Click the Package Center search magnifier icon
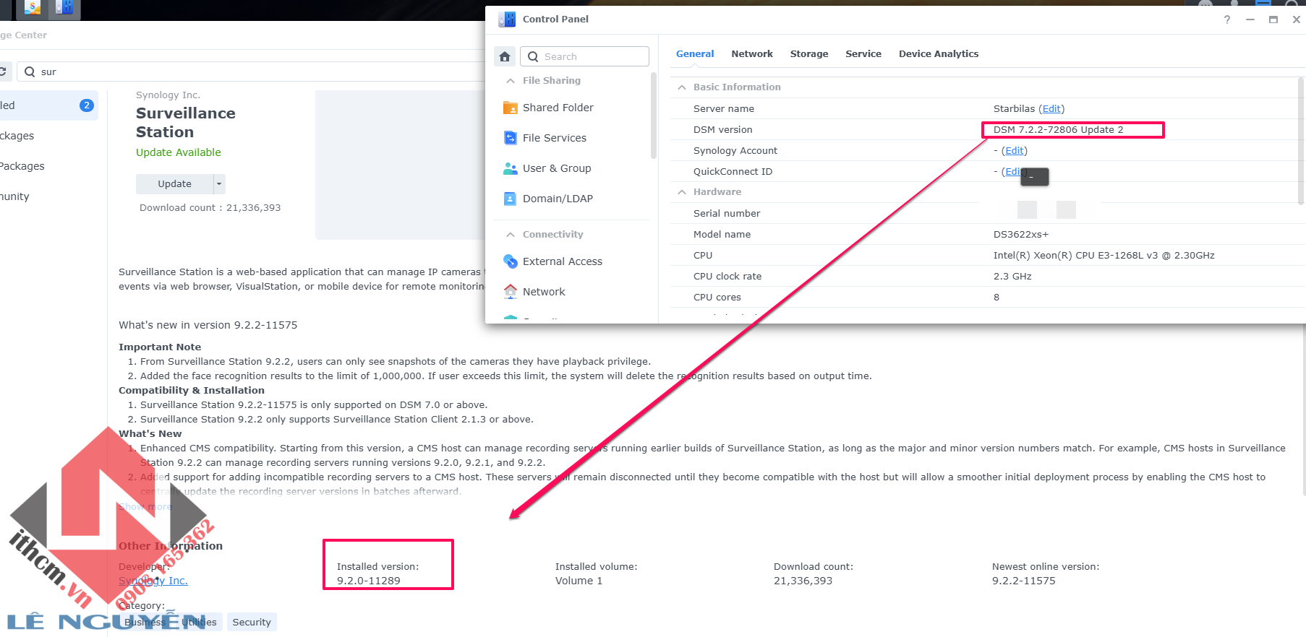Image resolution: width=1306 pixels, height=637 pixels. coord(30,71)
